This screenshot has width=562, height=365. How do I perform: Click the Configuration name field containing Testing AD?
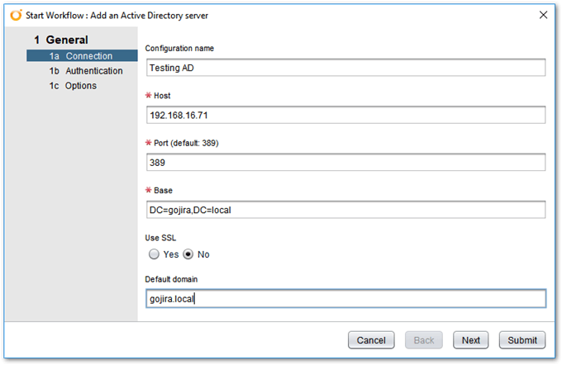(345, 68)
